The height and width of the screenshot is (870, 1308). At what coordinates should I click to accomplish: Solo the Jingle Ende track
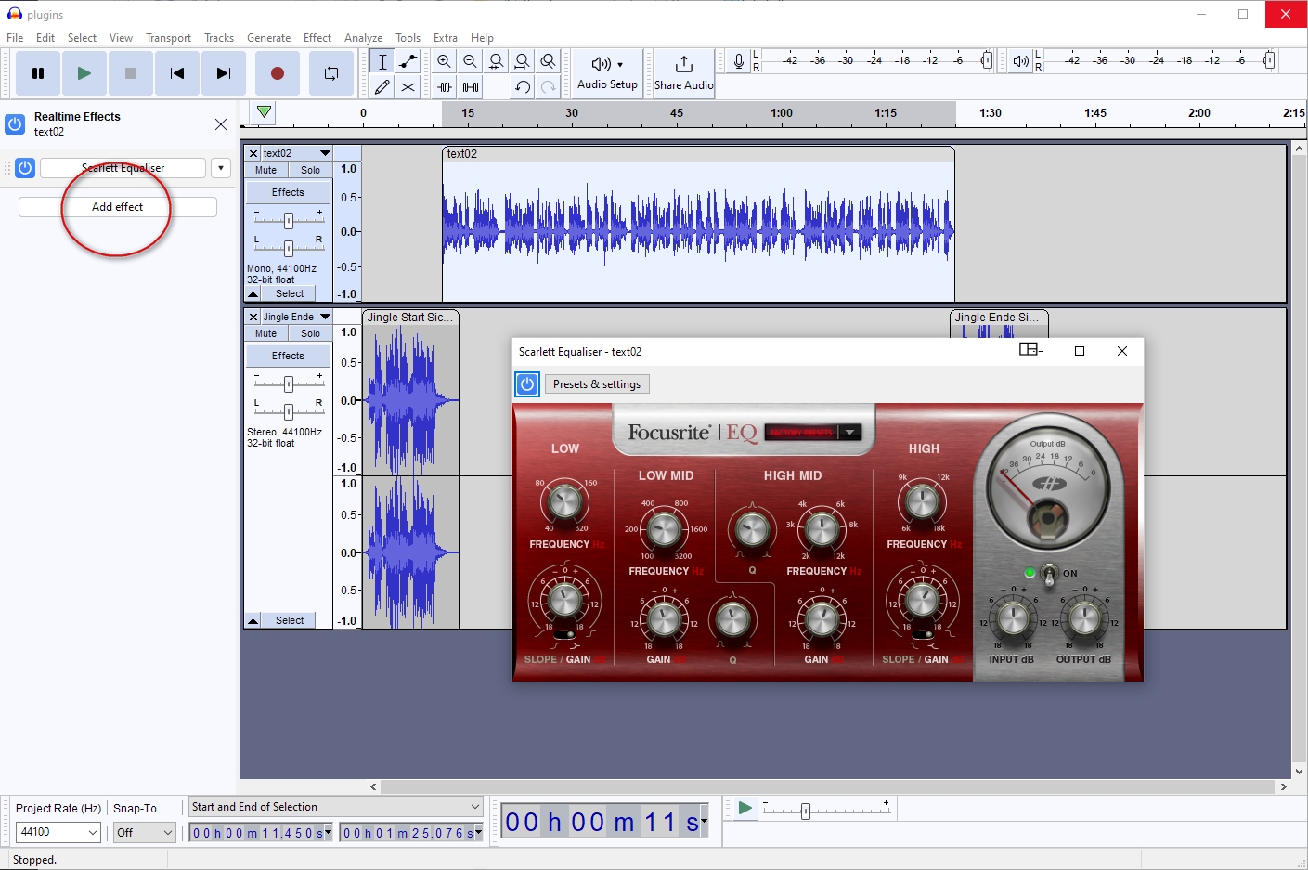point(310,333)
